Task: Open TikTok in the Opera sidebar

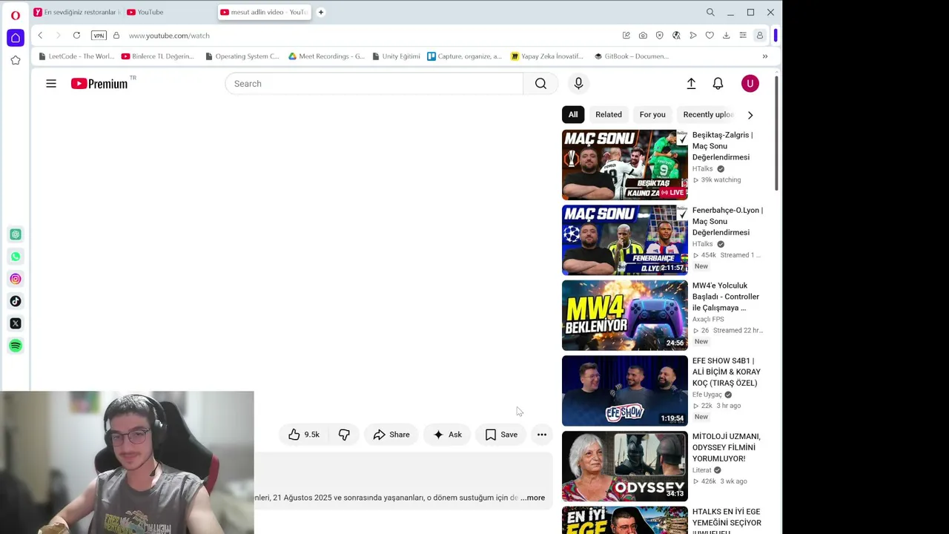Action: coord(15,301)
